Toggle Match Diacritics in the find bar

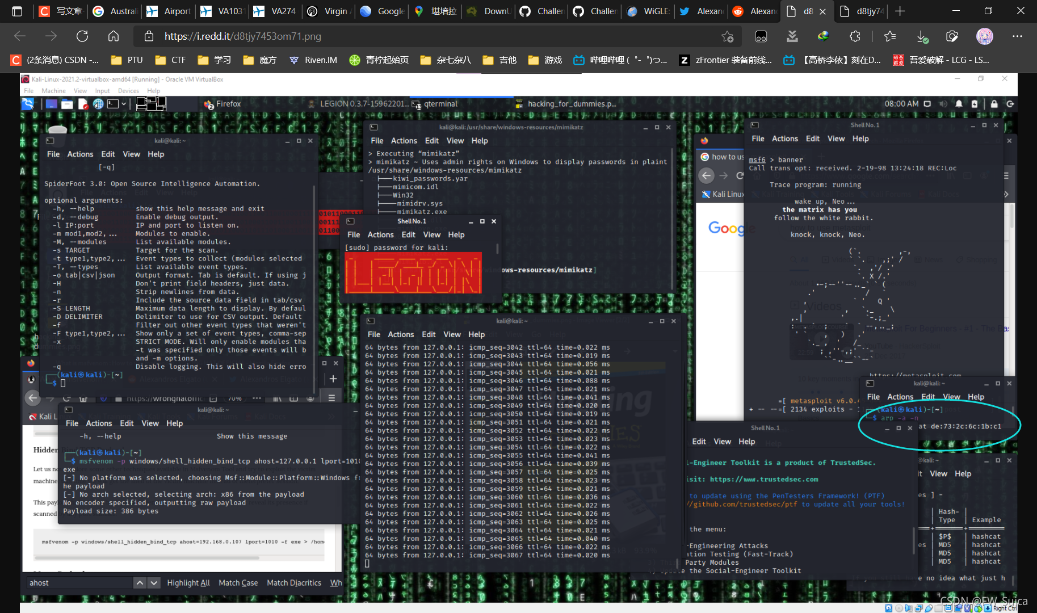[x=293, y=583]
